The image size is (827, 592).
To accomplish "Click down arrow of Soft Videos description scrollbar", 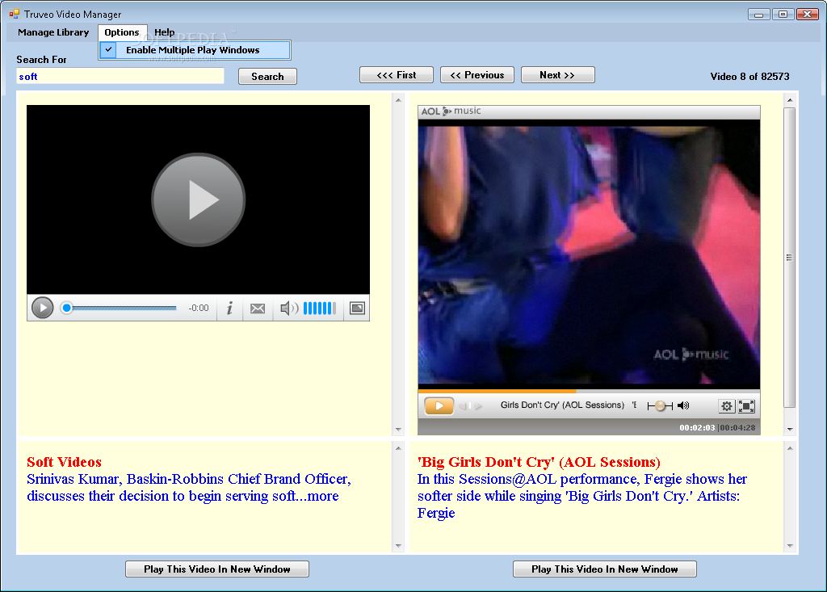I will click(x=398, y=546).
